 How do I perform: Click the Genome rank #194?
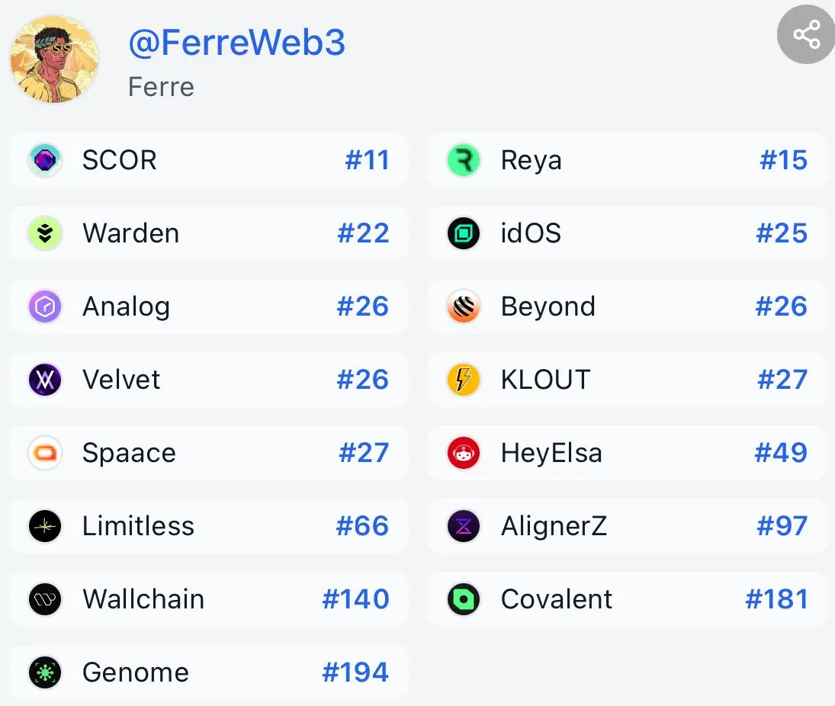point(355,673)
